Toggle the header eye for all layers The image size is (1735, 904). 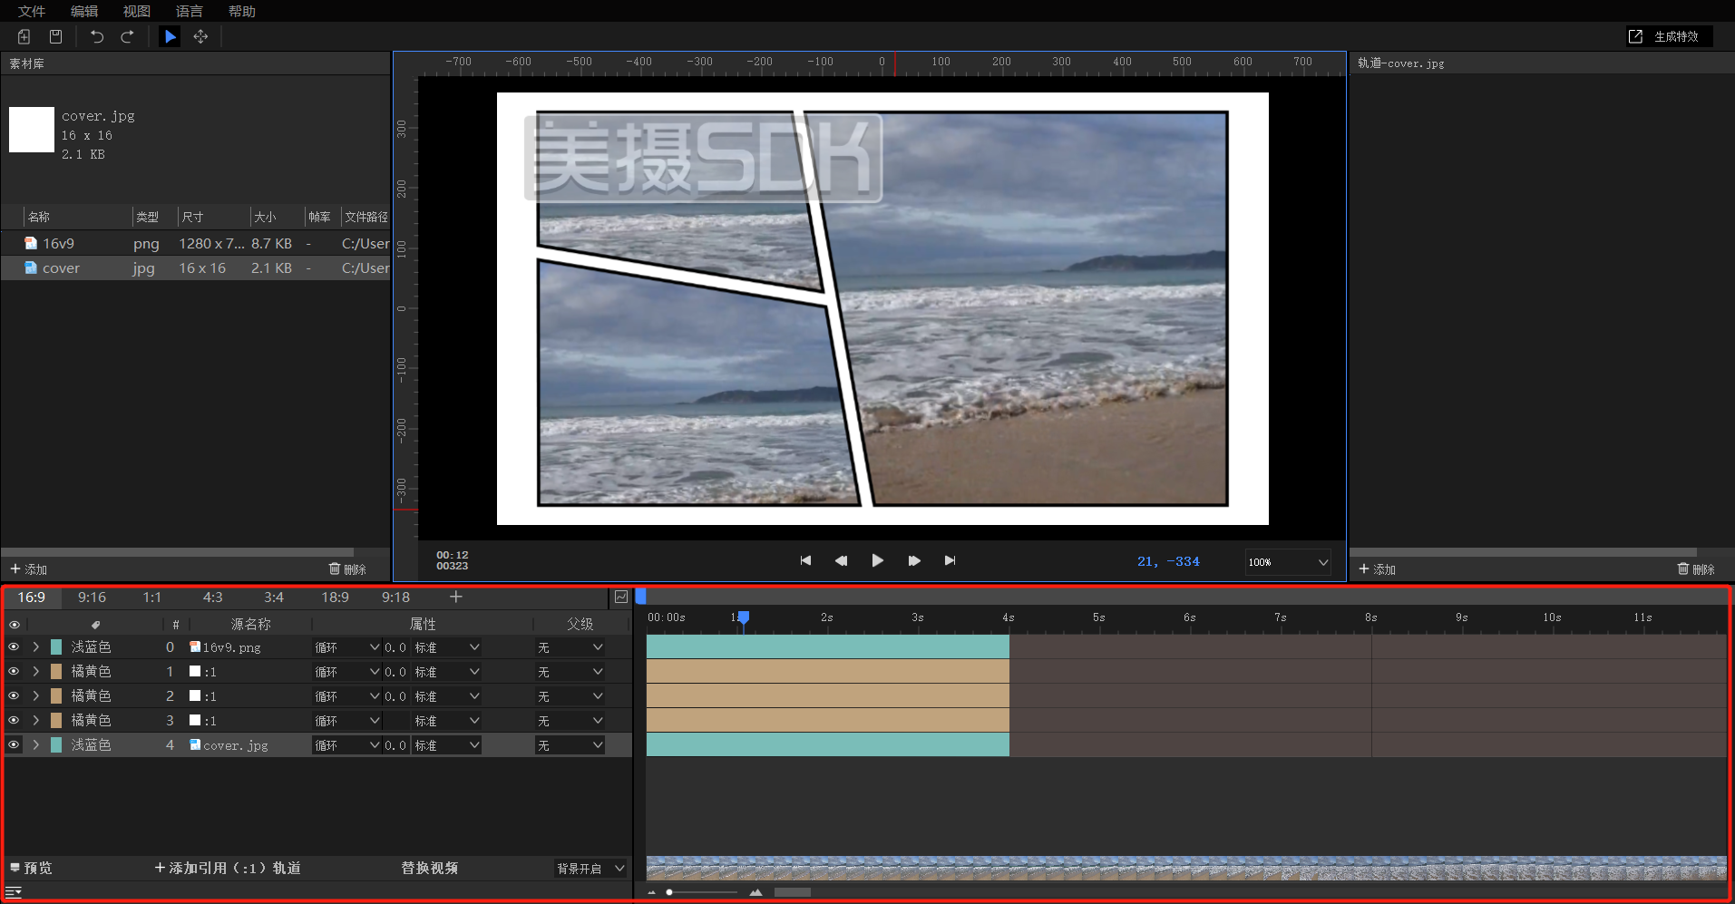(14, 624)
